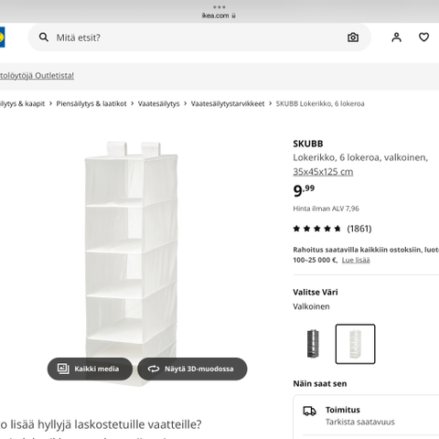439x439 pixels.
Task: Tap the three-dot multitasking indicator
Action: tap(219, 6)
